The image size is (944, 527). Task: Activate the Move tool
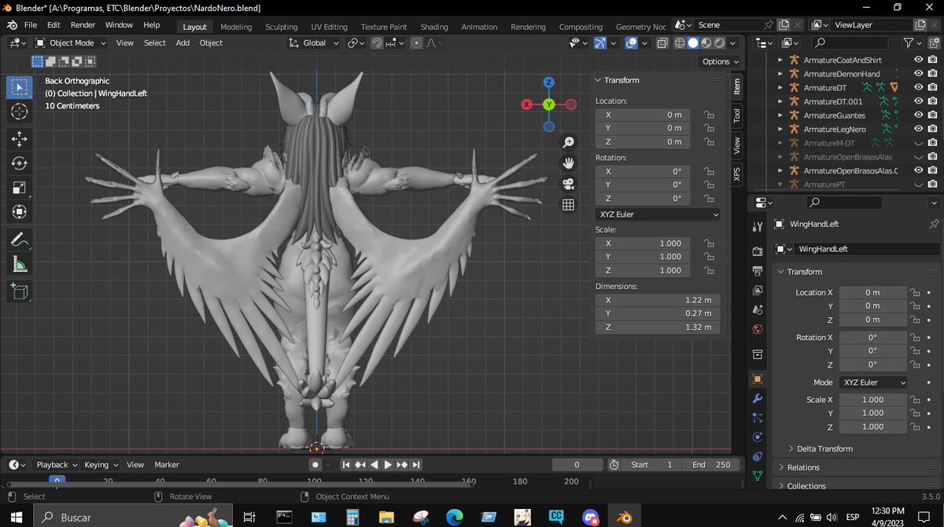(x=20, y=139)
